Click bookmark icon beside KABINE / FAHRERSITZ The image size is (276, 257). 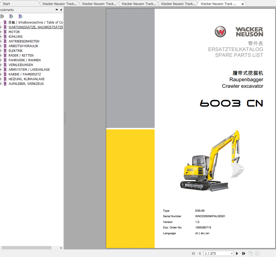[x=5, y=74]
